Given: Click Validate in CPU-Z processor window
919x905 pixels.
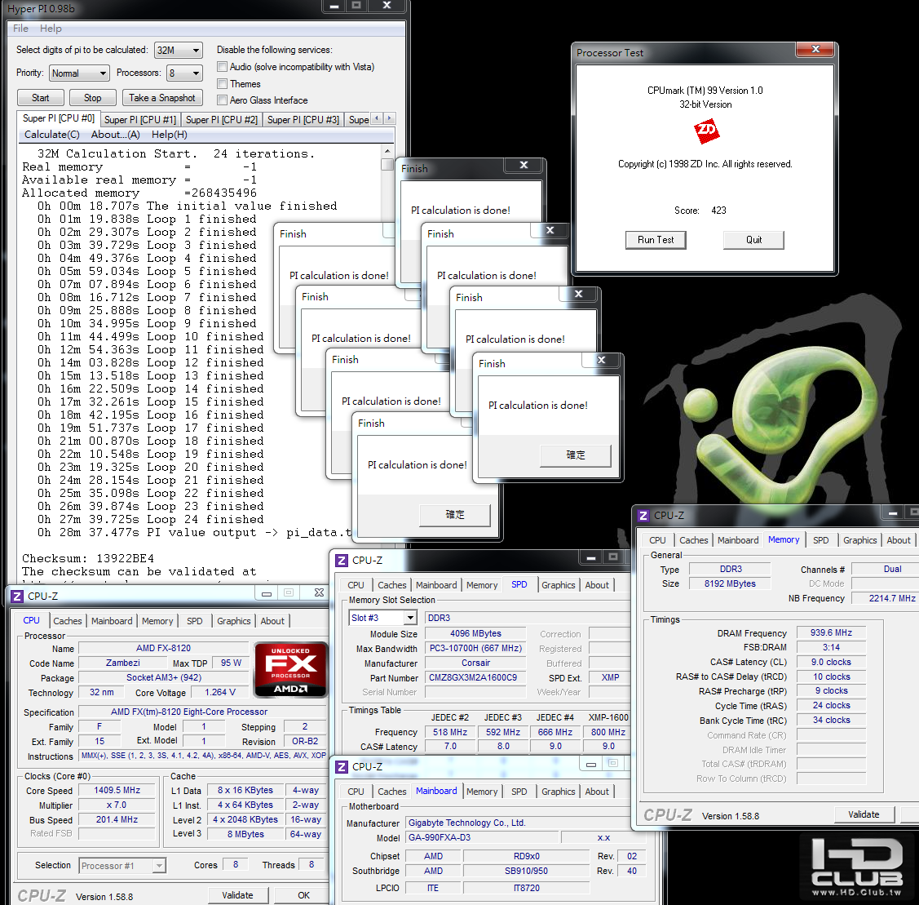Looking at the screenshot, I should 237,895.
